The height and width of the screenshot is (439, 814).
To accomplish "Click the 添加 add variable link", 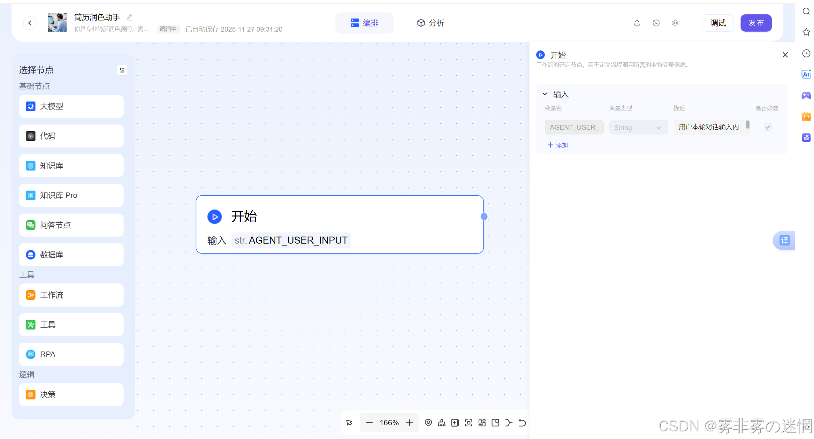I will coord(558,145).
